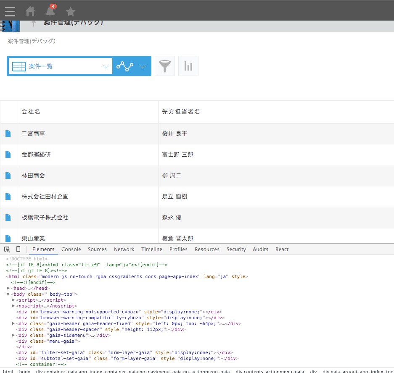Expand the graph view dropdown arrow
394x373 pixels.
click(x=143, y=66)
